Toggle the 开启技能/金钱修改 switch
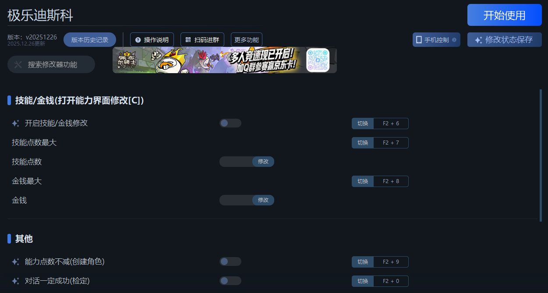This screenshot has height=293, width=548. (230, 123)
